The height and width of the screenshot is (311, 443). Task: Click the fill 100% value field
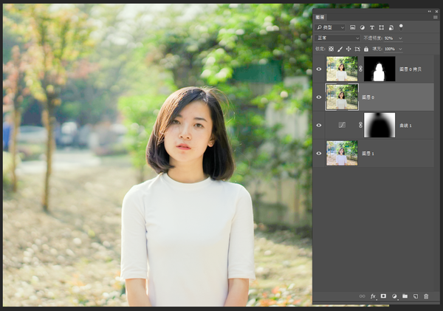pyautogui.click(x=390, y=49)
